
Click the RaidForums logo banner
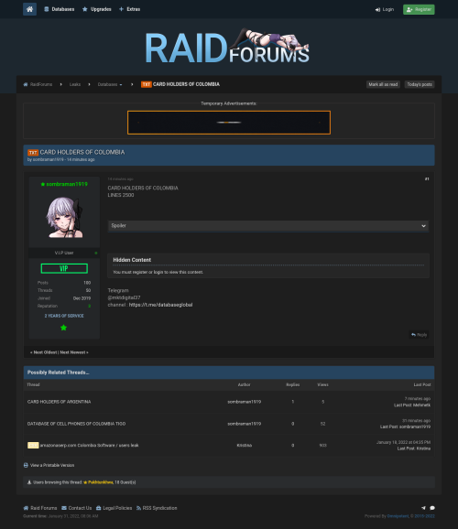click(227, 47)
